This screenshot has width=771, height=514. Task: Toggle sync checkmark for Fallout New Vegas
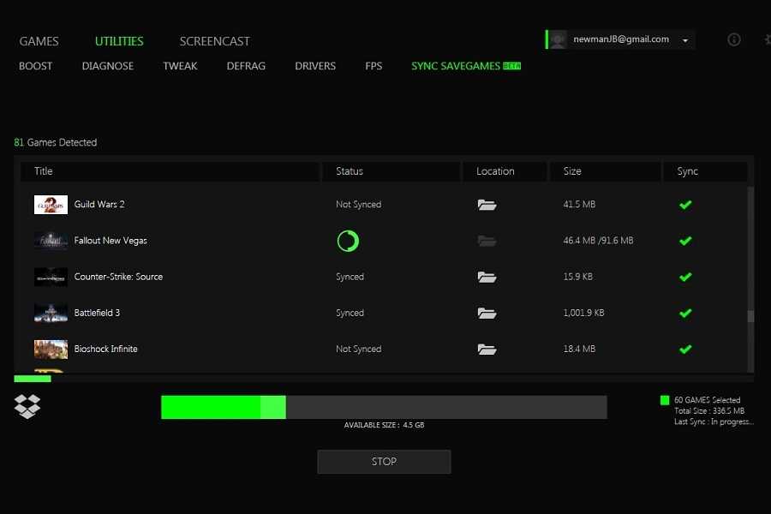click(684, 241)
